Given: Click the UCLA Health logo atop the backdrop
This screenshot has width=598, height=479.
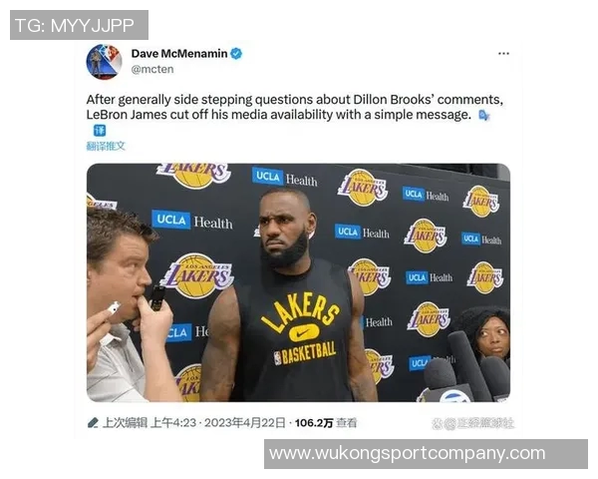Looking at the screenshot, I should click(284, 178).
